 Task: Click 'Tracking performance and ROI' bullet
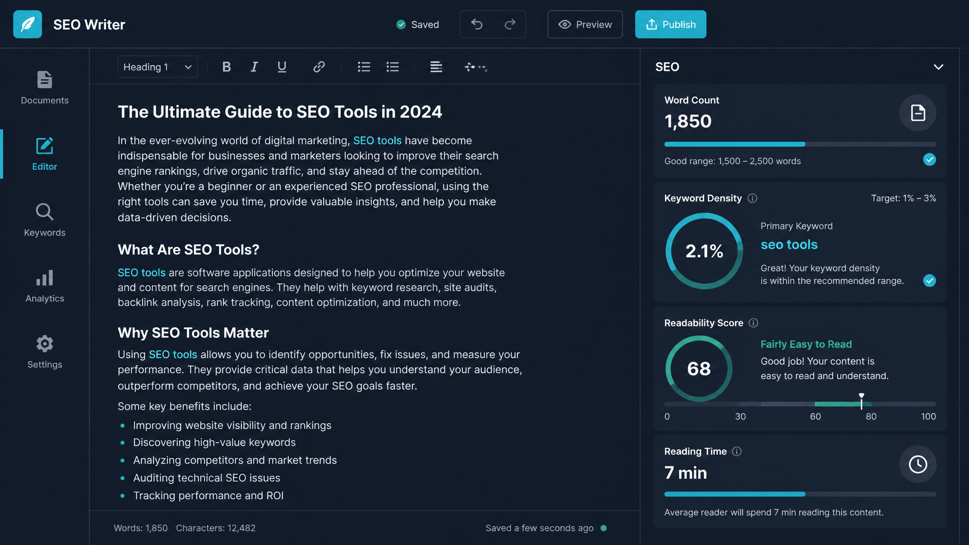[208, 495]
